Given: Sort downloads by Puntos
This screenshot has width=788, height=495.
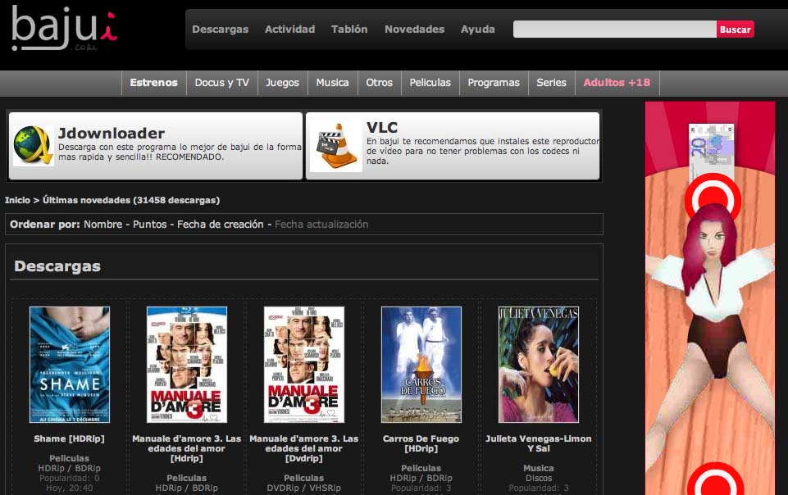Looking at the screenshot, I should coord(150,225).
